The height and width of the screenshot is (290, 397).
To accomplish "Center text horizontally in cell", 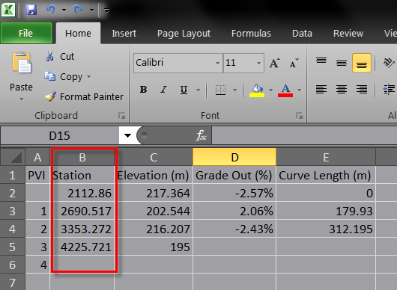I will pyautogui.click(x=342, y=89).
